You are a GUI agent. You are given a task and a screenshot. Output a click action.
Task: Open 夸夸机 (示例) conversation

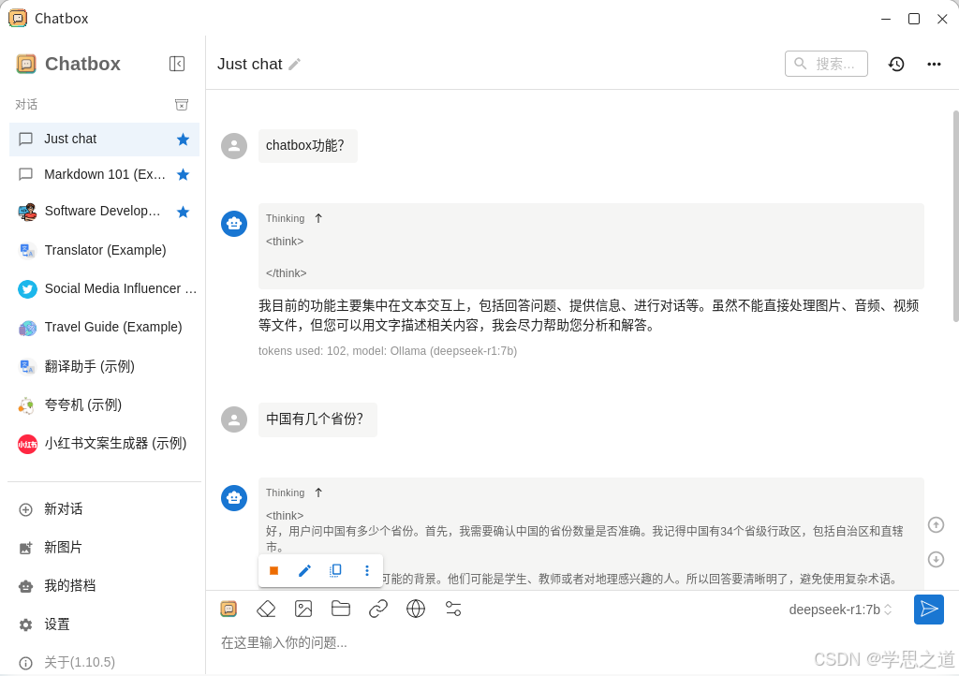pos(104,404)
